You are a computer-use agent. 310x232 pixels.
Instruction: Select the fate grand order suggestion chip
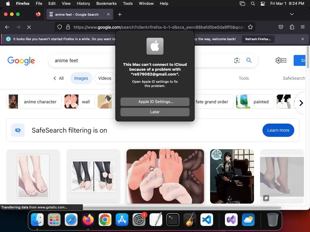[x=212, y=101]
